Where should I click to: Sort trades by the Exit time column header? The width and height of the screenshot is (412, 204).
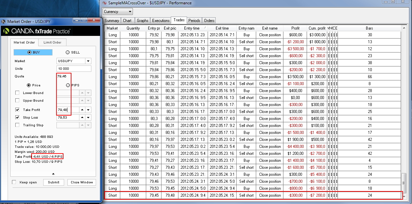pos(222,28)
